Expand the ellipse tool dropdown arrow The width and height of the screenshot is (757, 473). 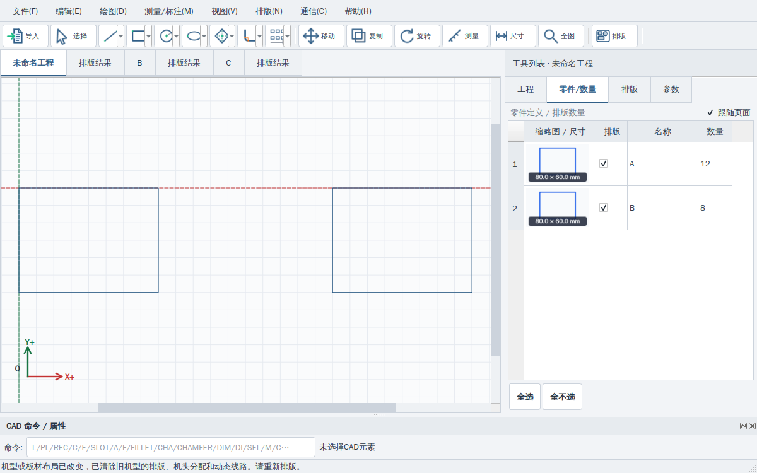click(x=204, y=36)
